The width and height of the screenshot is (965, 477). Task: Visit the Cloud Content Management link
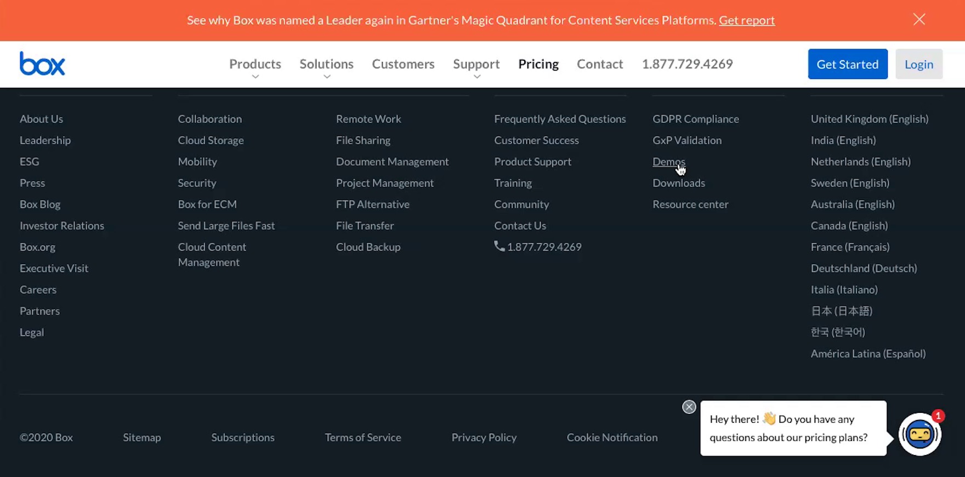click(x=212, y=254)
